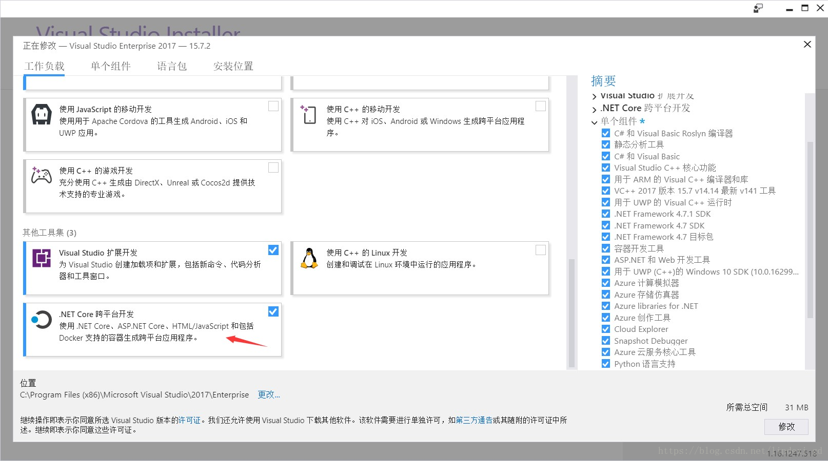Uncheck Visual Studio C++ 核心功能 component
The image size is (828, 461).
pos(606,167)
